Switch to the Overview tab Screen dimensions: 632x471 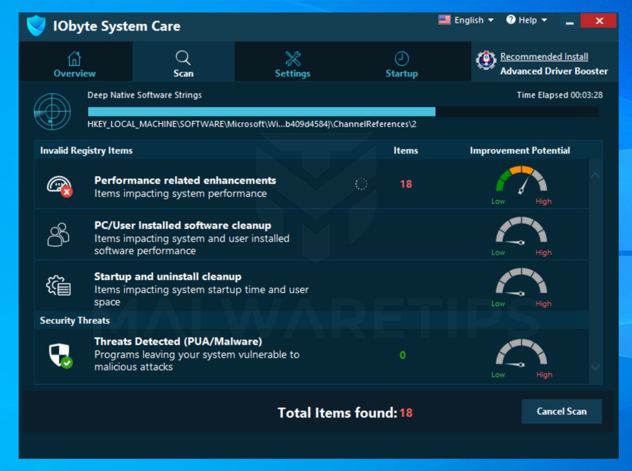(75, 62)
